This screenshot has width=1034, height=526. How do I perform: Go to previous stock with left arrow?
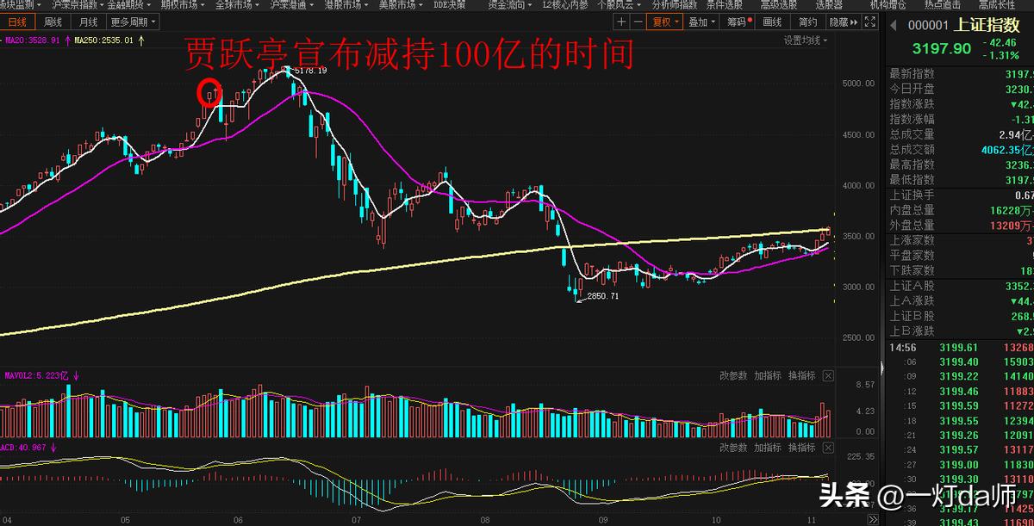tap(892, 26)
